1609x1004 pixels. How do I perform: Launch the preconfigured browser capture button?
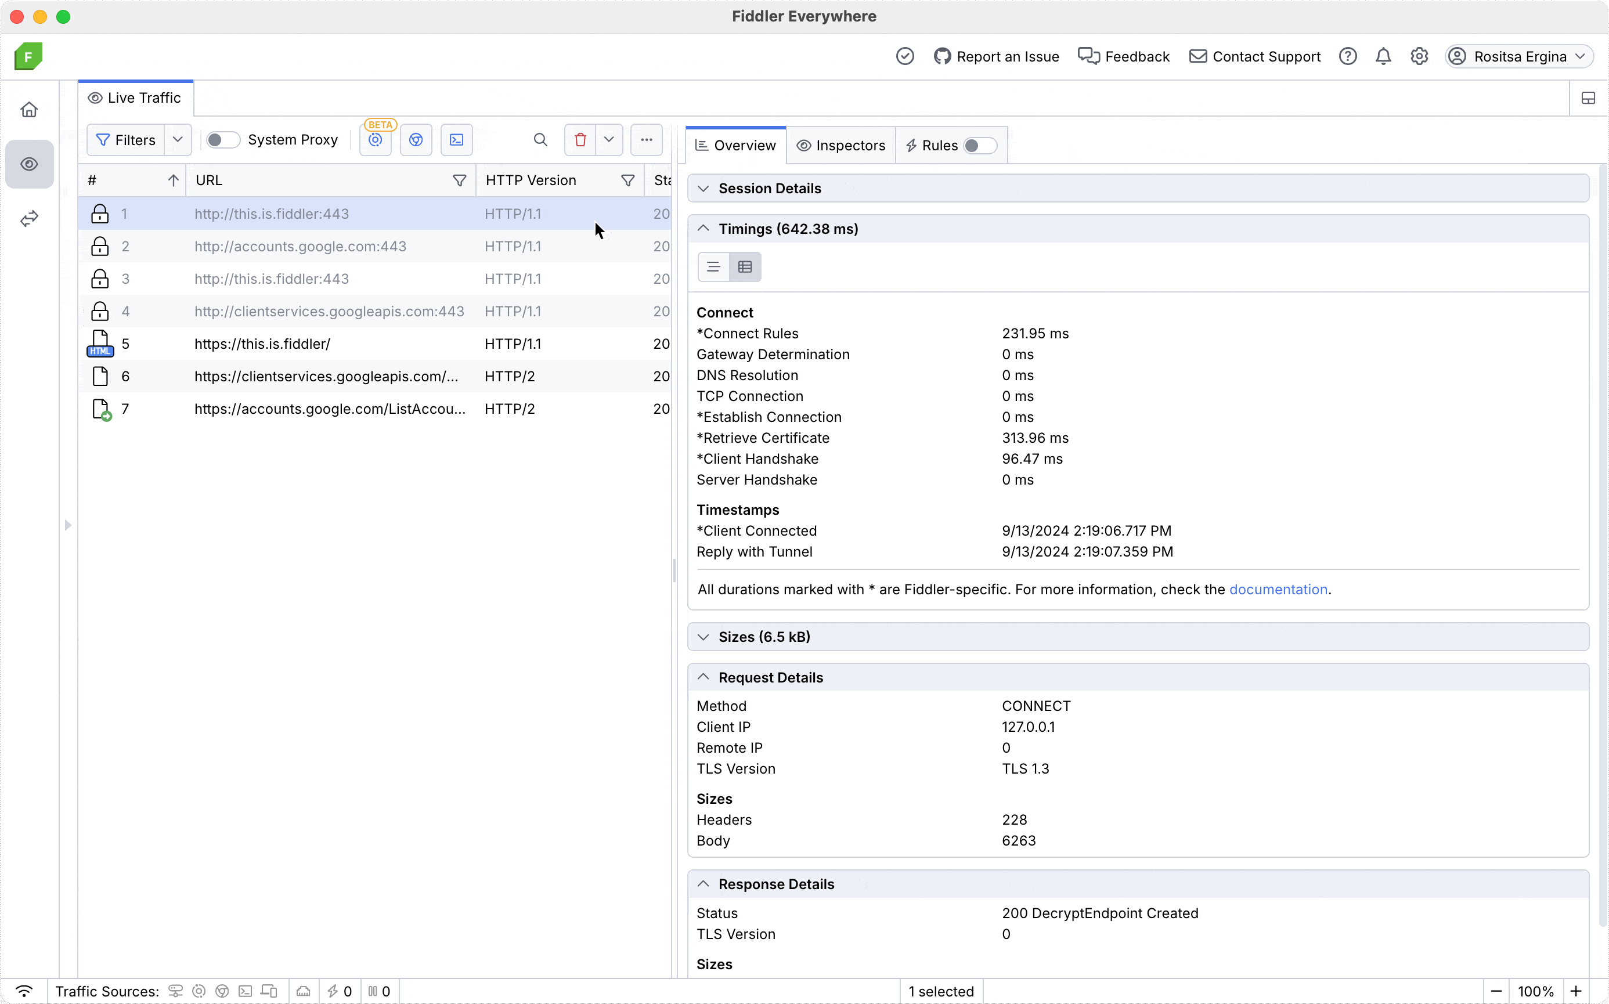(x=416, y=140)
